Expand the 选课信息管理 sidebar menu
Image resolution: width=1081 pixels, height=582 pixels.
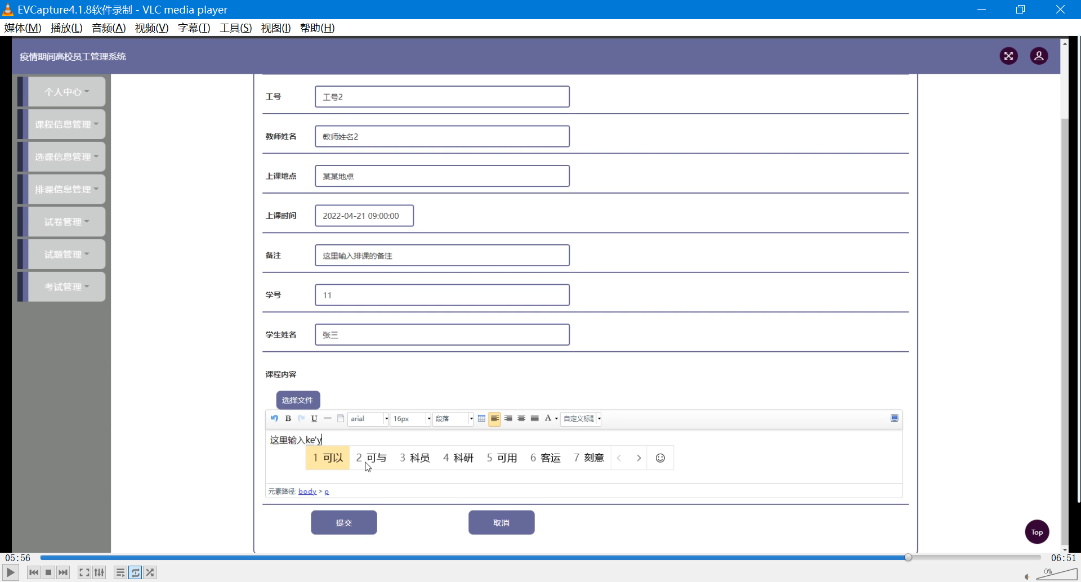click(66, 157)
